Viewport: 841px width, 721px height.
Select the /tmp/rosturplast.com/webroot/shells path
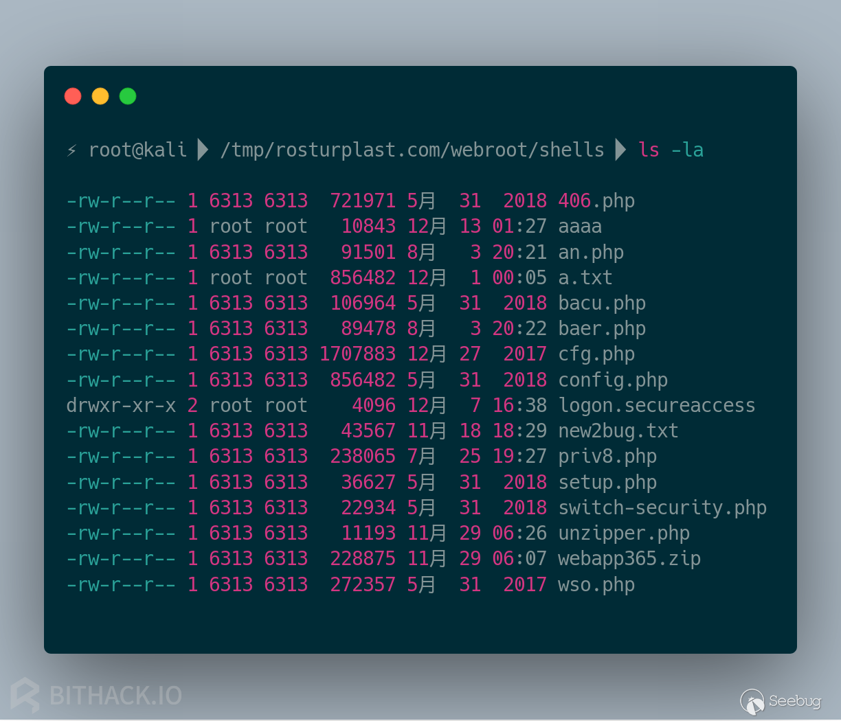[x=411, y=149]
